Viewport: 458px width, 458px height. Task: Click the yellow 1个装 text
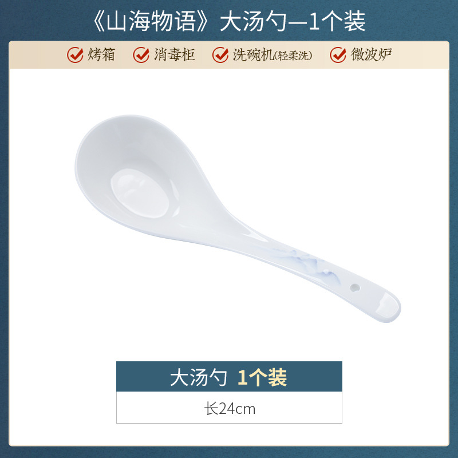click(262, 377)
